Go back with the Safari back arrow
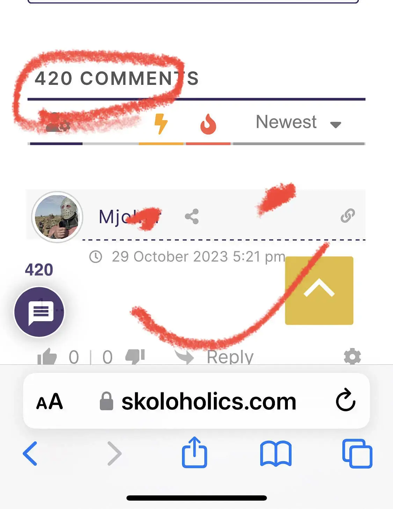The width and height of the screenshot is (393, 509). [30, 453]
